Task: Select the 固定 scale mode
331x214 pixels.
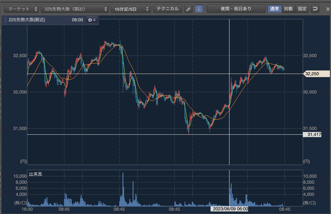Action: (x=302, y=9)
